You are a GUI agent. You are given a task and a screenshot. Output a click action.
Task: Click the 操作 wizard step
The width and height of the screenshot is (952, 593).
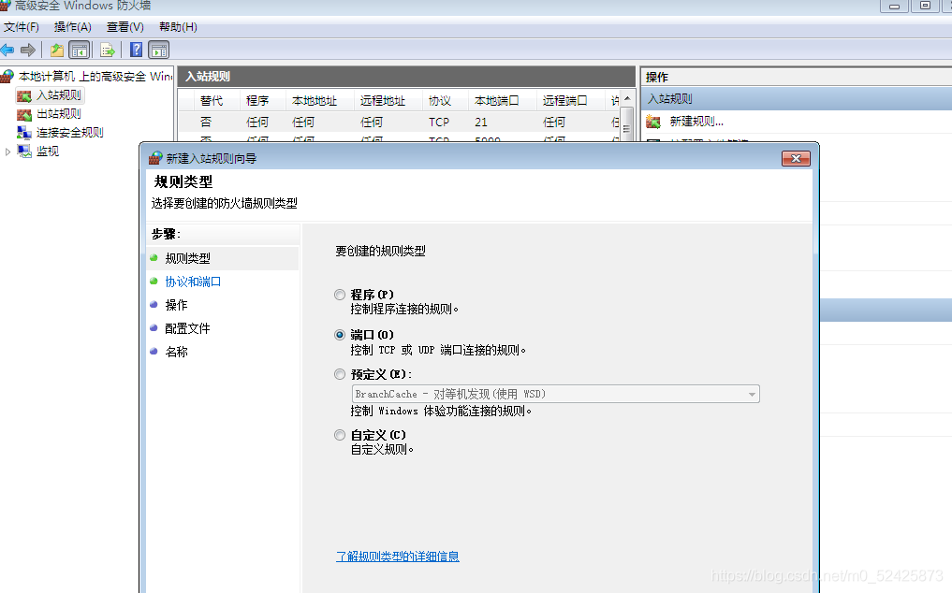pos(176,305)
